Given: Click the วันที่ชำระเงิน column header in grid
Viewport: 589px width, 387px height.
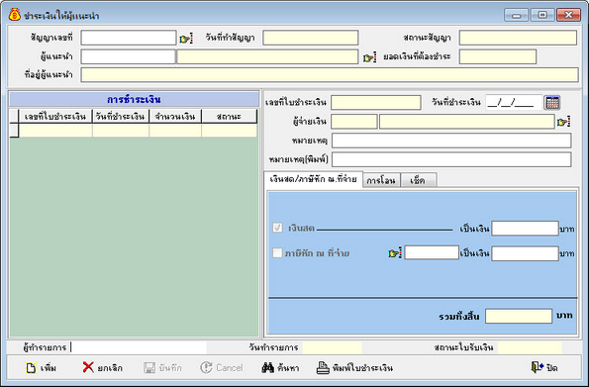Looking at the screenshot, I should [121, 117].
